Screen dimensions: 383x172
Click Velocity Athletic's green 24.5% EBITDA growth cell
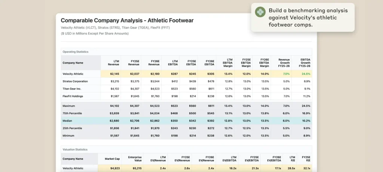[305, 74]
